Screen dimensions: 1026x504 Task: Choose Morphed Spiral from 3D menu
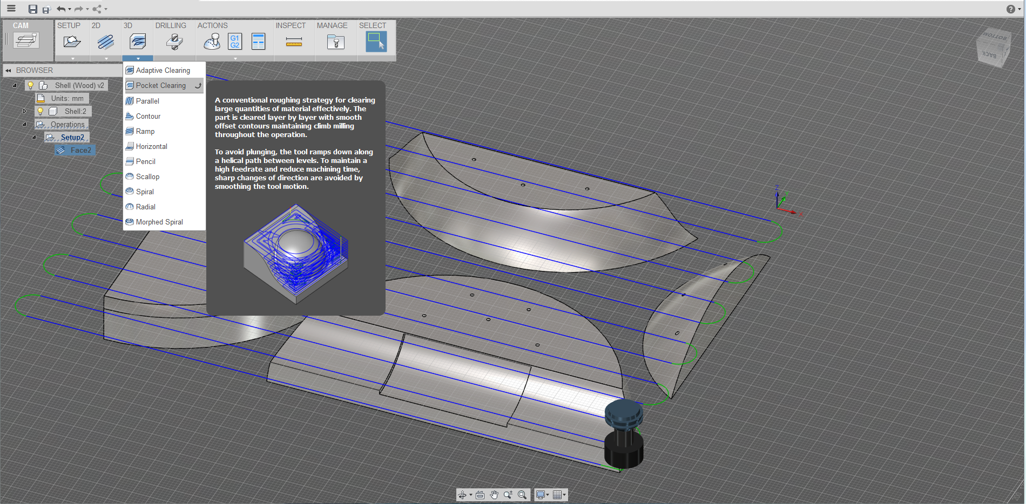tap(164, 222)
